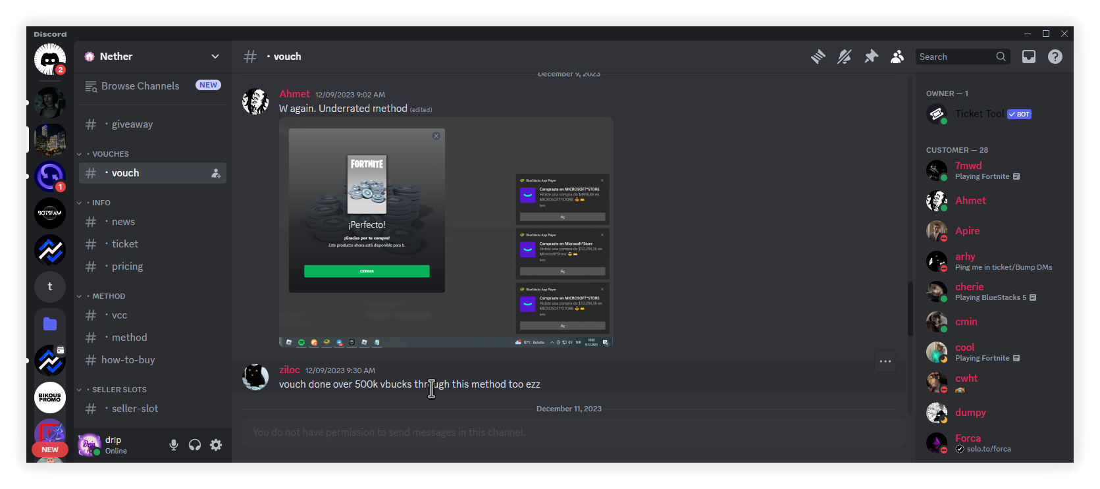Click the NEW servers pill in the sidebar
The image size is (1100, 489).
click(50, 450)
